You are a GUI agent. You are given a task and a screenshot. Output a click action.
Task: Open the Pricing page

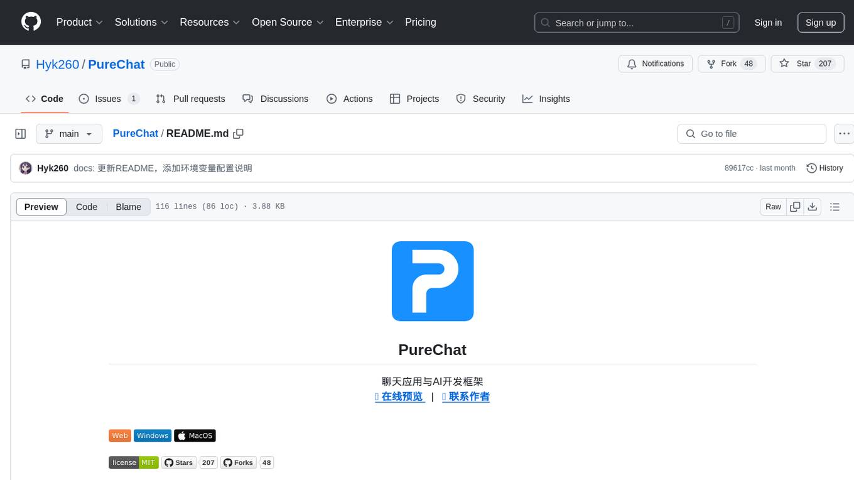[421, 22]
